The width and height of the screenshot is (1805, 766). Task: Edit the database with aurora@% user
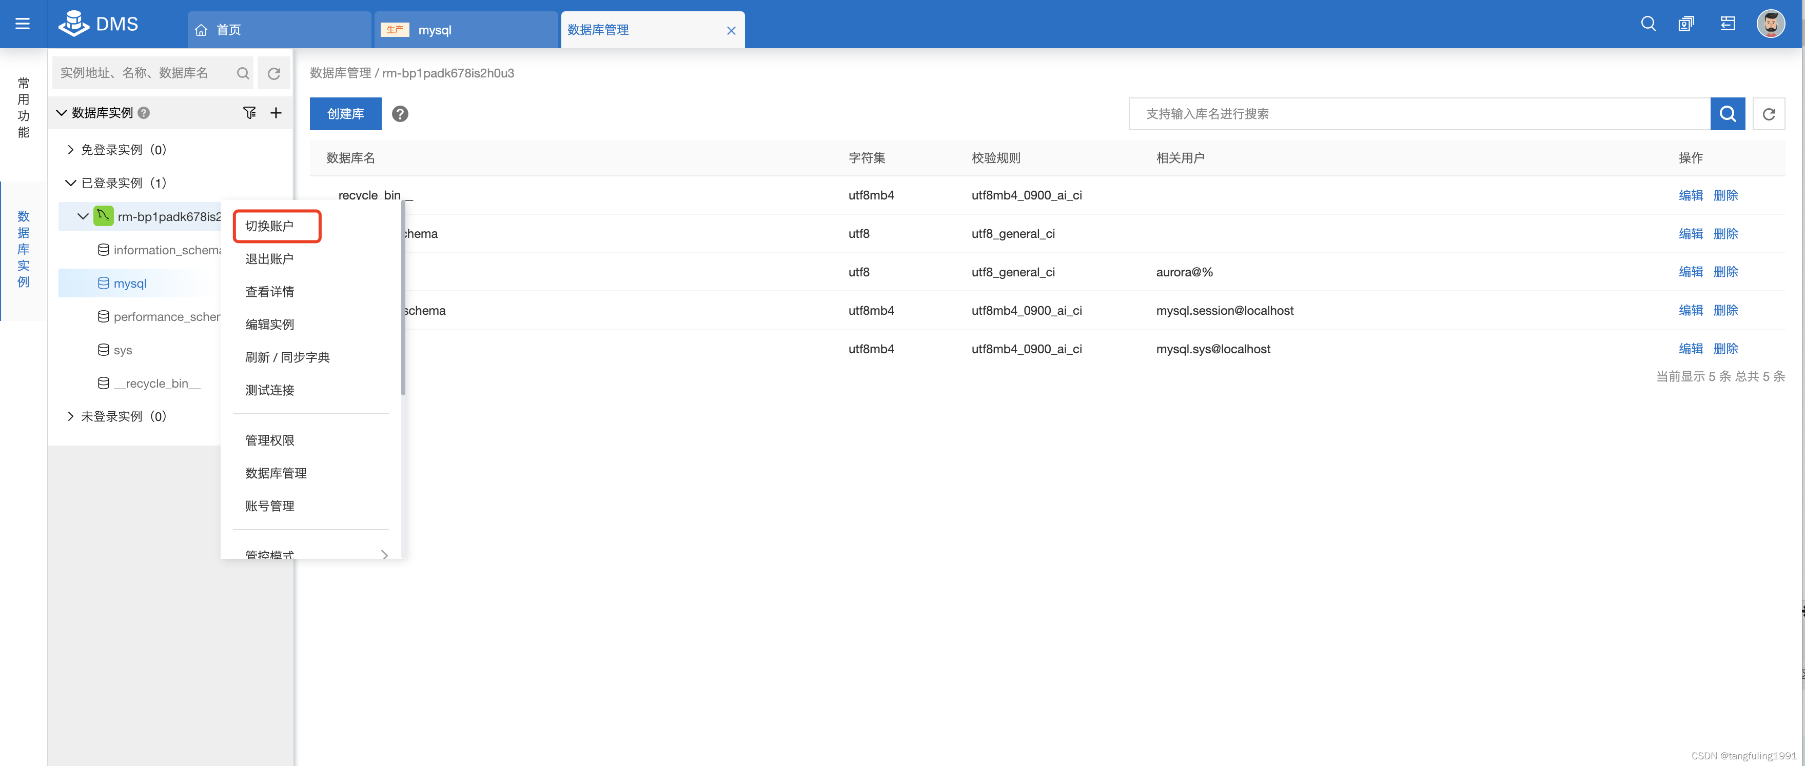point(1690,272)
